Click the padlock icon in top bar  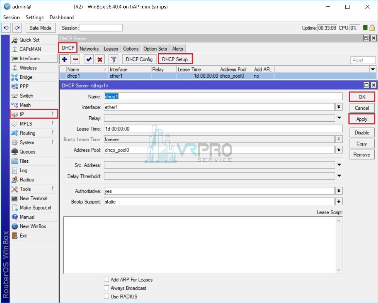click(372, 28)
